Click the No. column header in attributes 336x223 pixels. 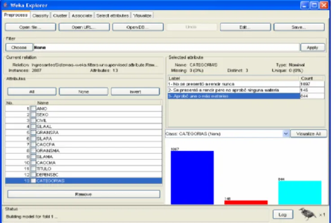(x=20, y=103)
